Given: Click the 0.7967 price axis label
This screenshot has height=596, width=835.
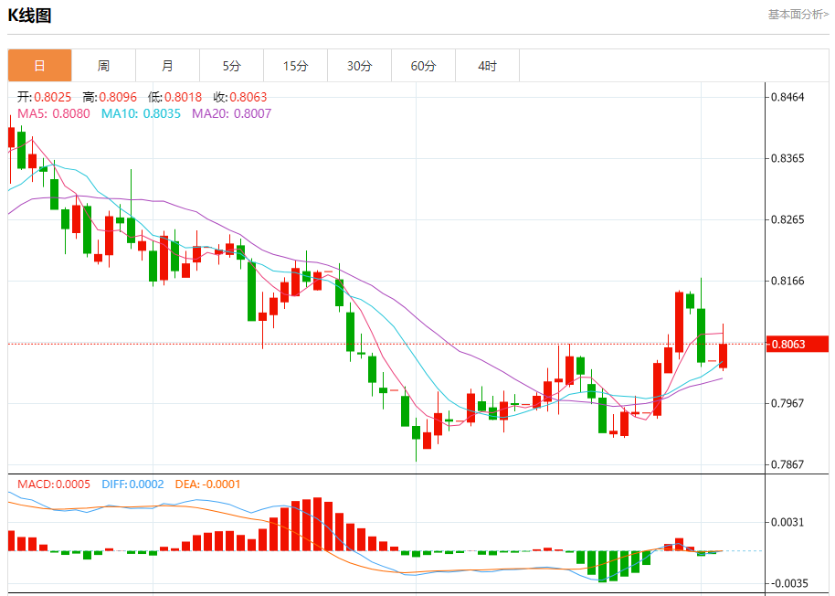Looking at the screenshot, I should (787, 403).
